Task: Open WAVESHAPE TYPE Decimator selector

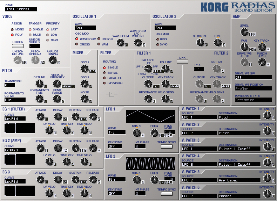Action: pos(253,100)
